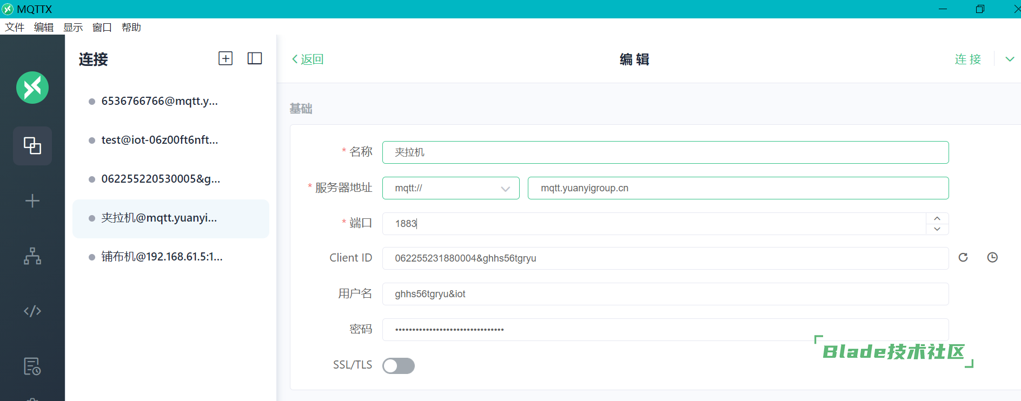The width and height of the screenshot is (1021, 401).
Task: Click the plus icon in left sidebar
Action: [32, 201]
